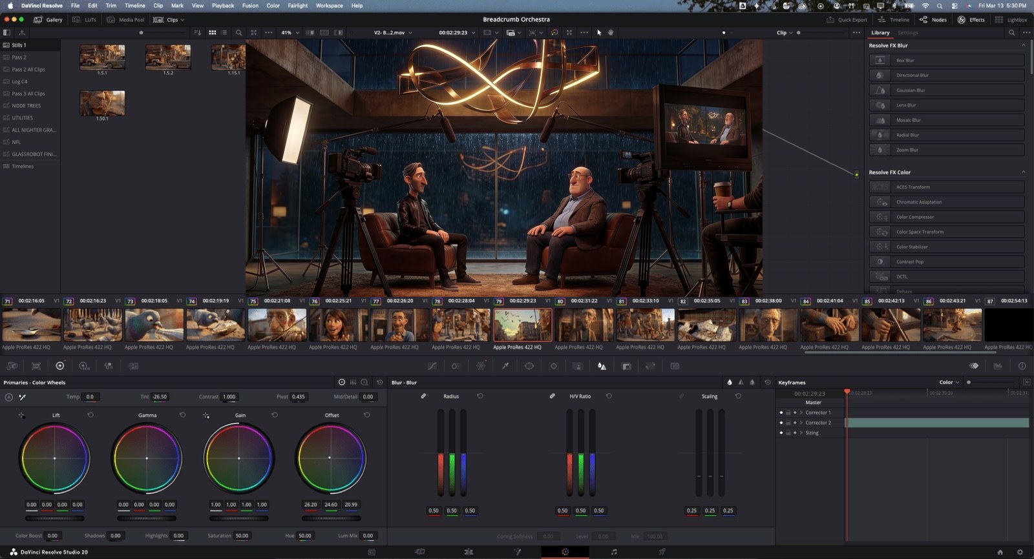Search the effects library
The height and width of the screenshot is (559, 1034).
coord(1012,32)
